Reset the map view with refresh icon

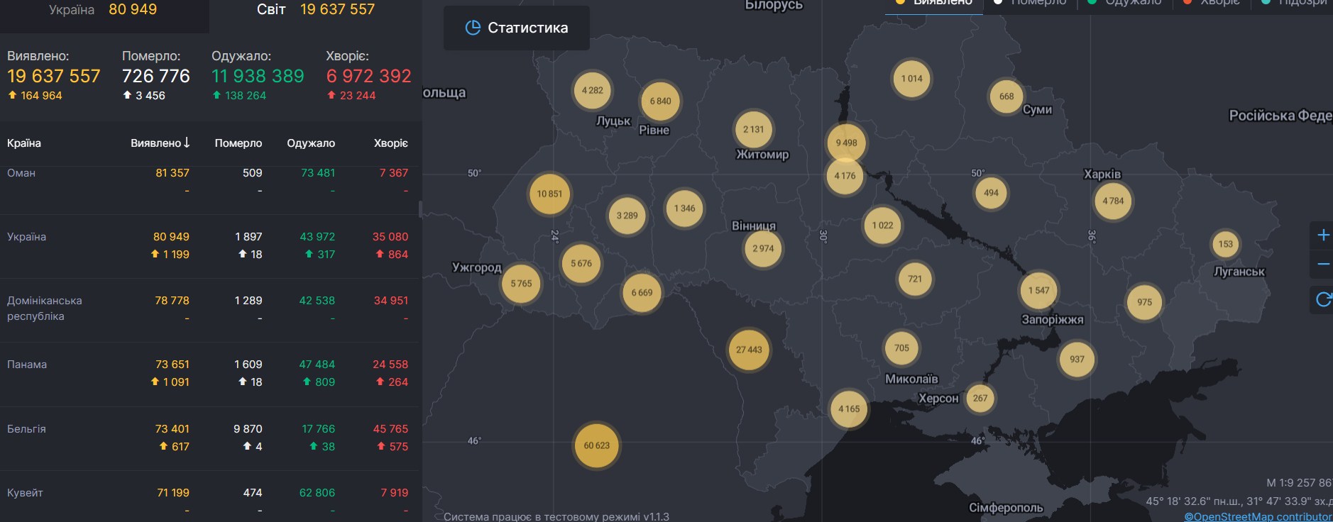[x=1322, y=299]
